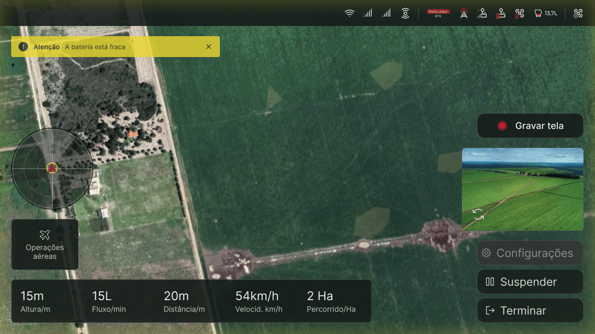The image size is (595, 334).
Task: Click the 15m Altura reading
Action: (35, 301)
